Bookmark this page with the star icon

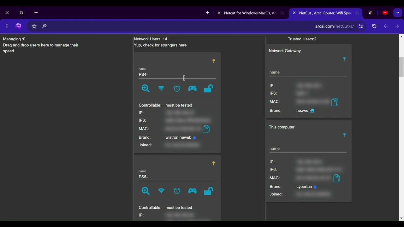click(x=34, y=26)
